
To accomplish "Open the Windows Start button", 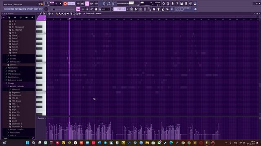I will pyautogui.click(x=27, y=143).
